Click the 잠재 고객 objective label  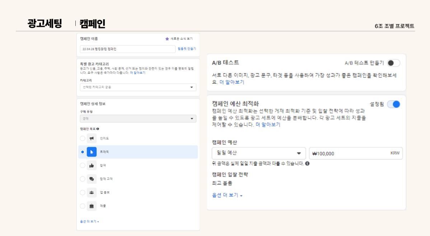(106, 179)
